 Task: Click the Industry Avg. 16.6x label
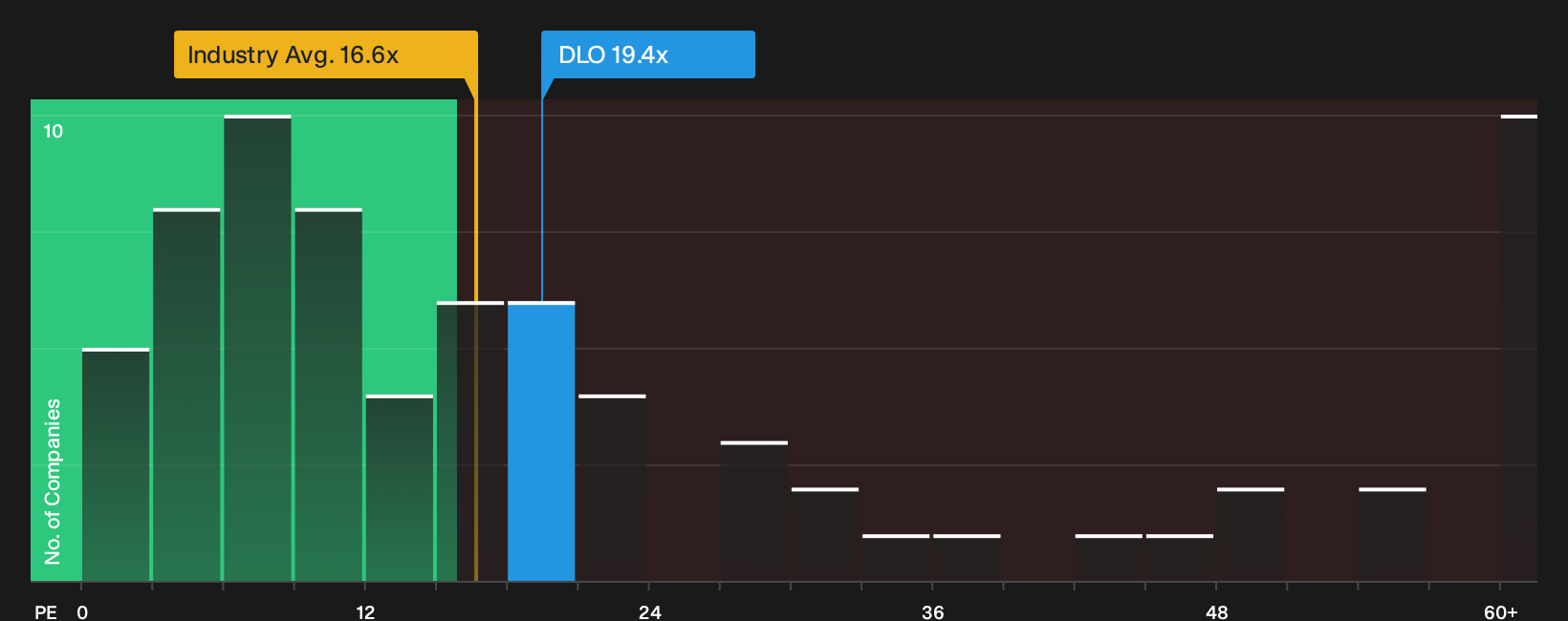coord(325,54)
